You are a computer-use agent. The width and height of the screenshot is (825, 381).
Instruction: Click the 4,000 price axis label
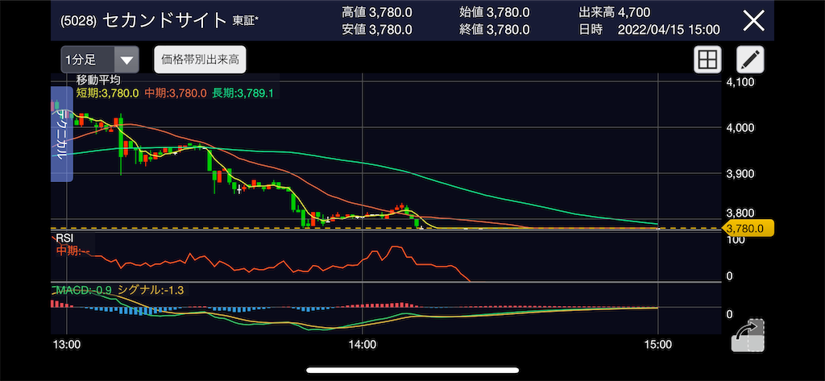(x=740, y=127)
